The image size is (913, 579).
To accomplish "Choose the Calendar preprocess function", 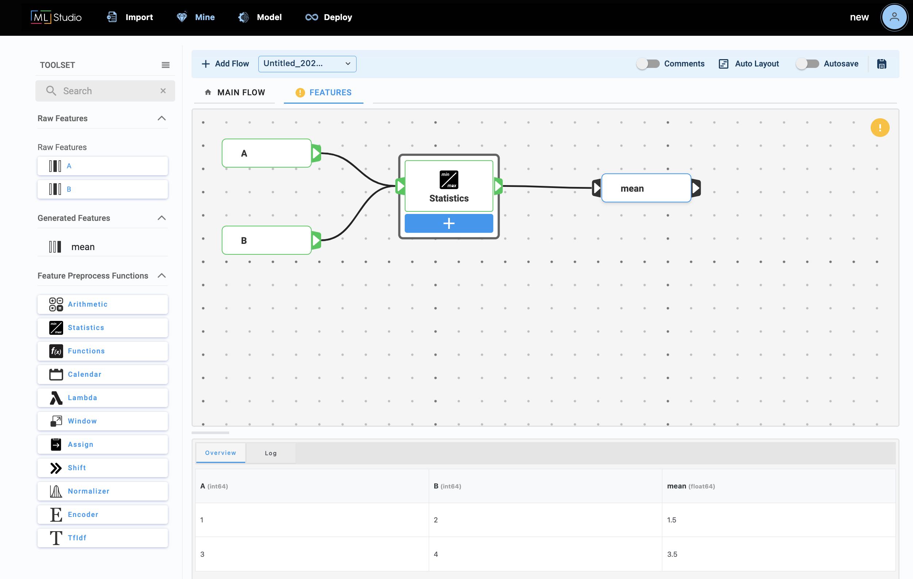I will pyautogui.click(x=103, y=374).
